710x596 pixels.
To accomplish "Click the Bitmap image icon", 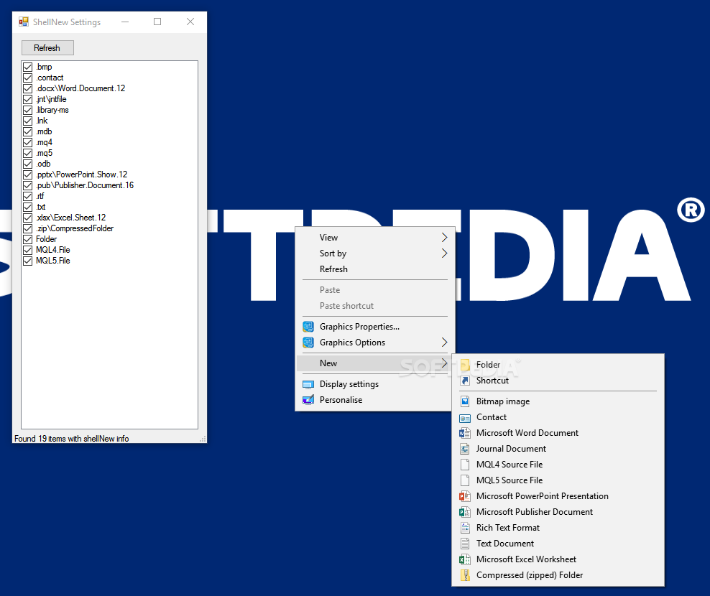I will point(465,401).
